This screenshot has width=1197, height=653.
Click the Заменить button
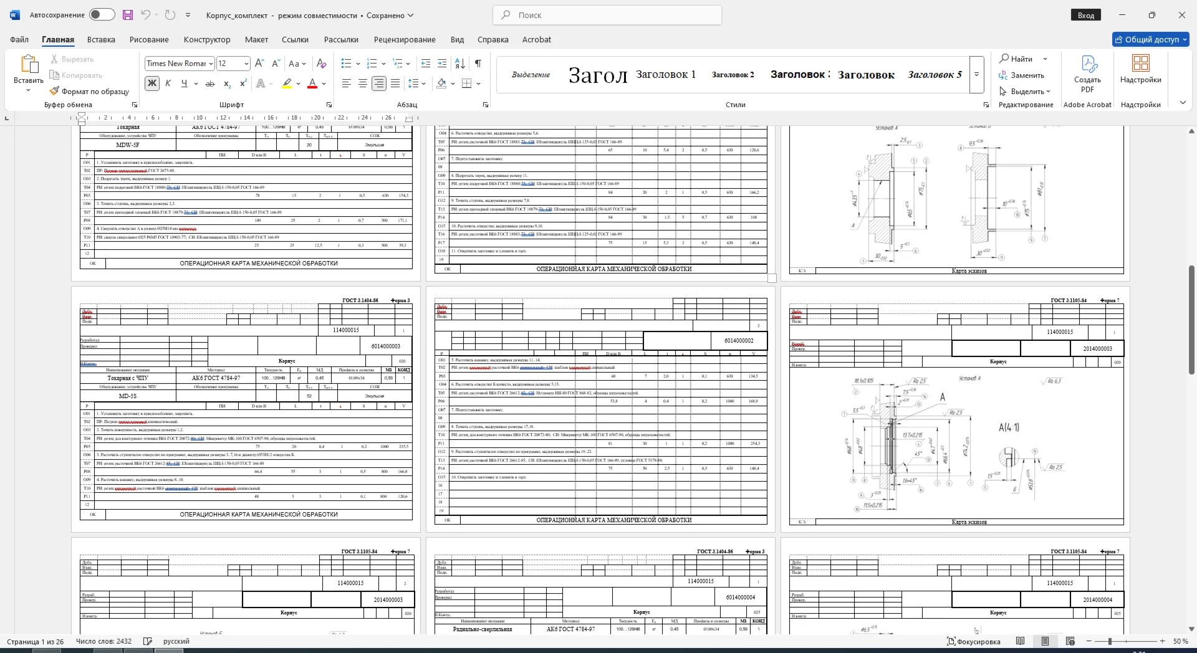[x=1021, y=75]
